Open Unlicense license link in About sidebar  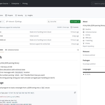(91, 32)
